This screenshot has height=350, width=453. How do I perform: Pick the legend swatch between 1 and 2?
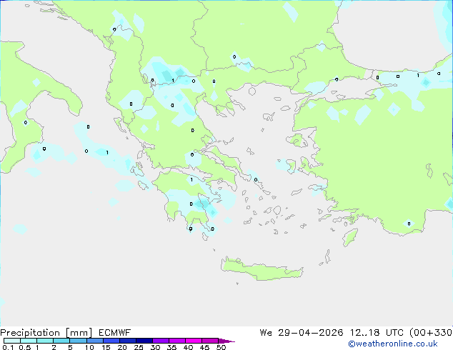pyautogui.click(x=45, y=341)
